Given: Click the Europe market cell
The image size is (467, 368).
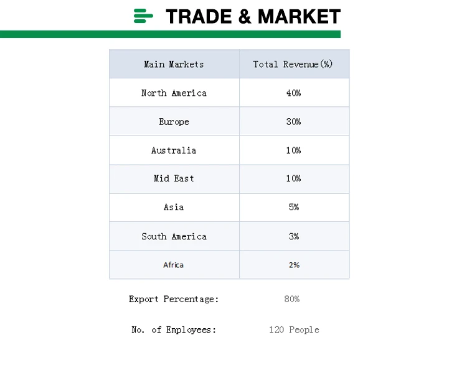Looking at the screenshot, I should point(174,122).
